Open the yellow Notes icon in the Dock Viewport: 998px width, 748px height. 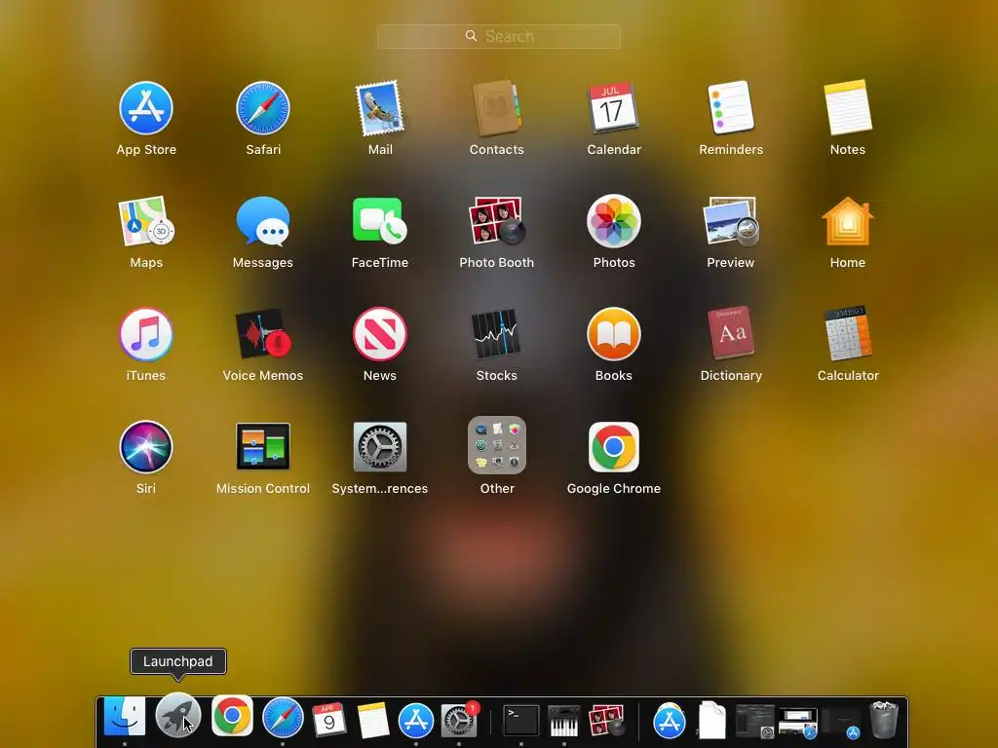pyautogui.click(x=372, y=720)
